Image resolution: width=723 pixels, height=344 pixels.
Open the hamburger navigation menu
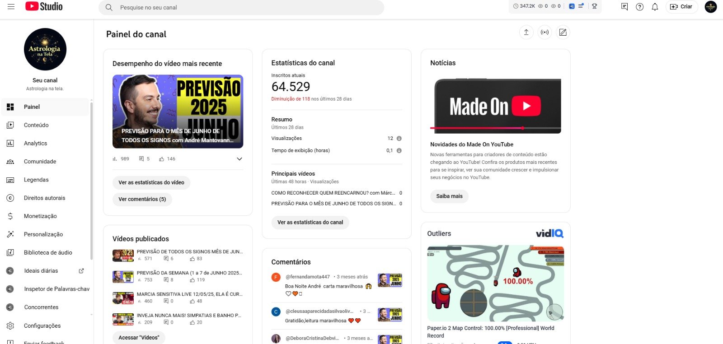11,7
